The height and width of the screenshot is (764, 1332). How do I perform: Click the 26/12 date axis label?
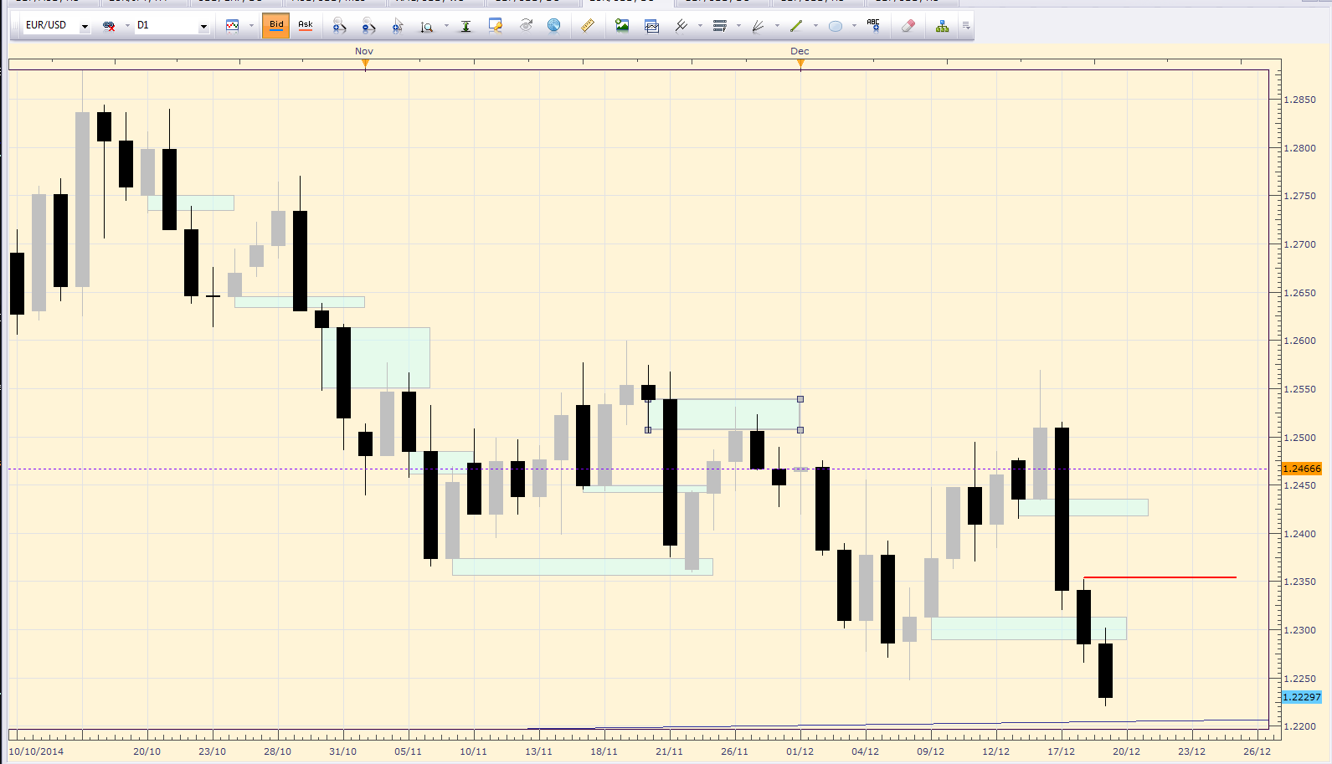[x=1257, y=751]
